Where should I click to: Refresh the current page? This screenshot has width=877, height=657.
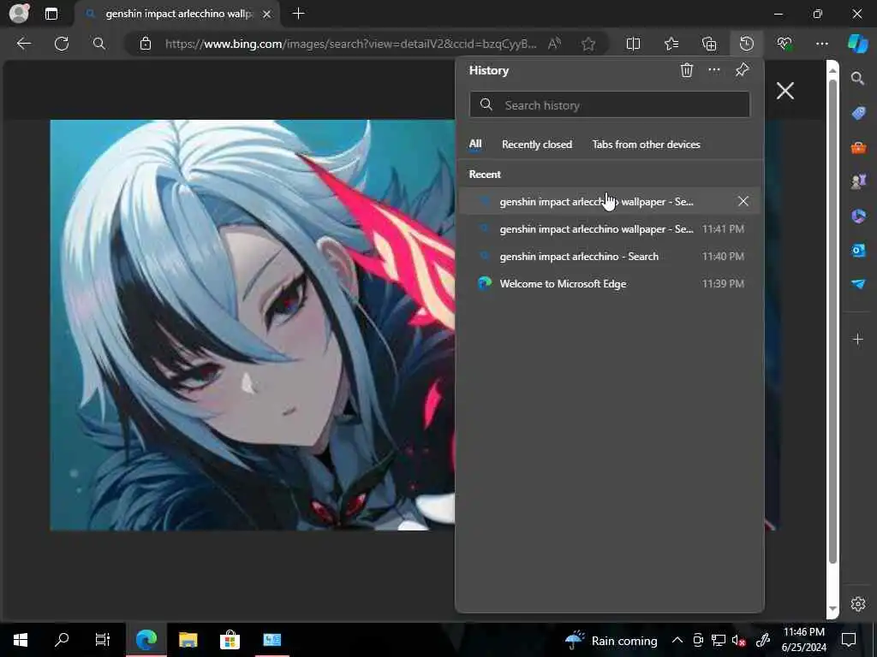tap(62, 44)
